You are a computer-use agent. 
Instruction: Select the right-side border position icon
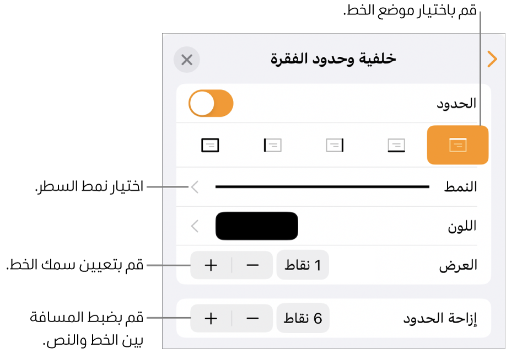(x=334, y=145)
